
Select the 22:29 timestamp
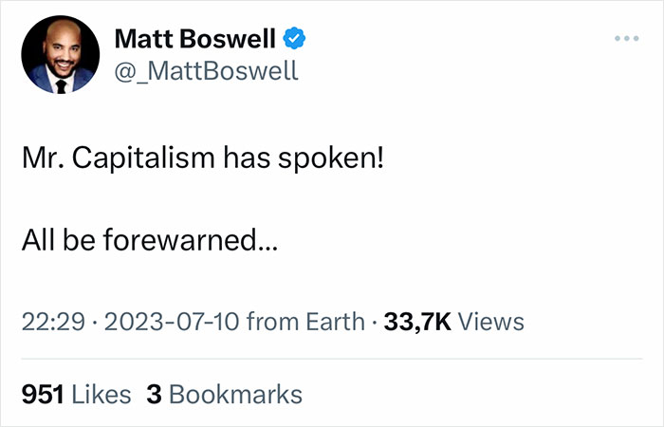click(48, 321)
